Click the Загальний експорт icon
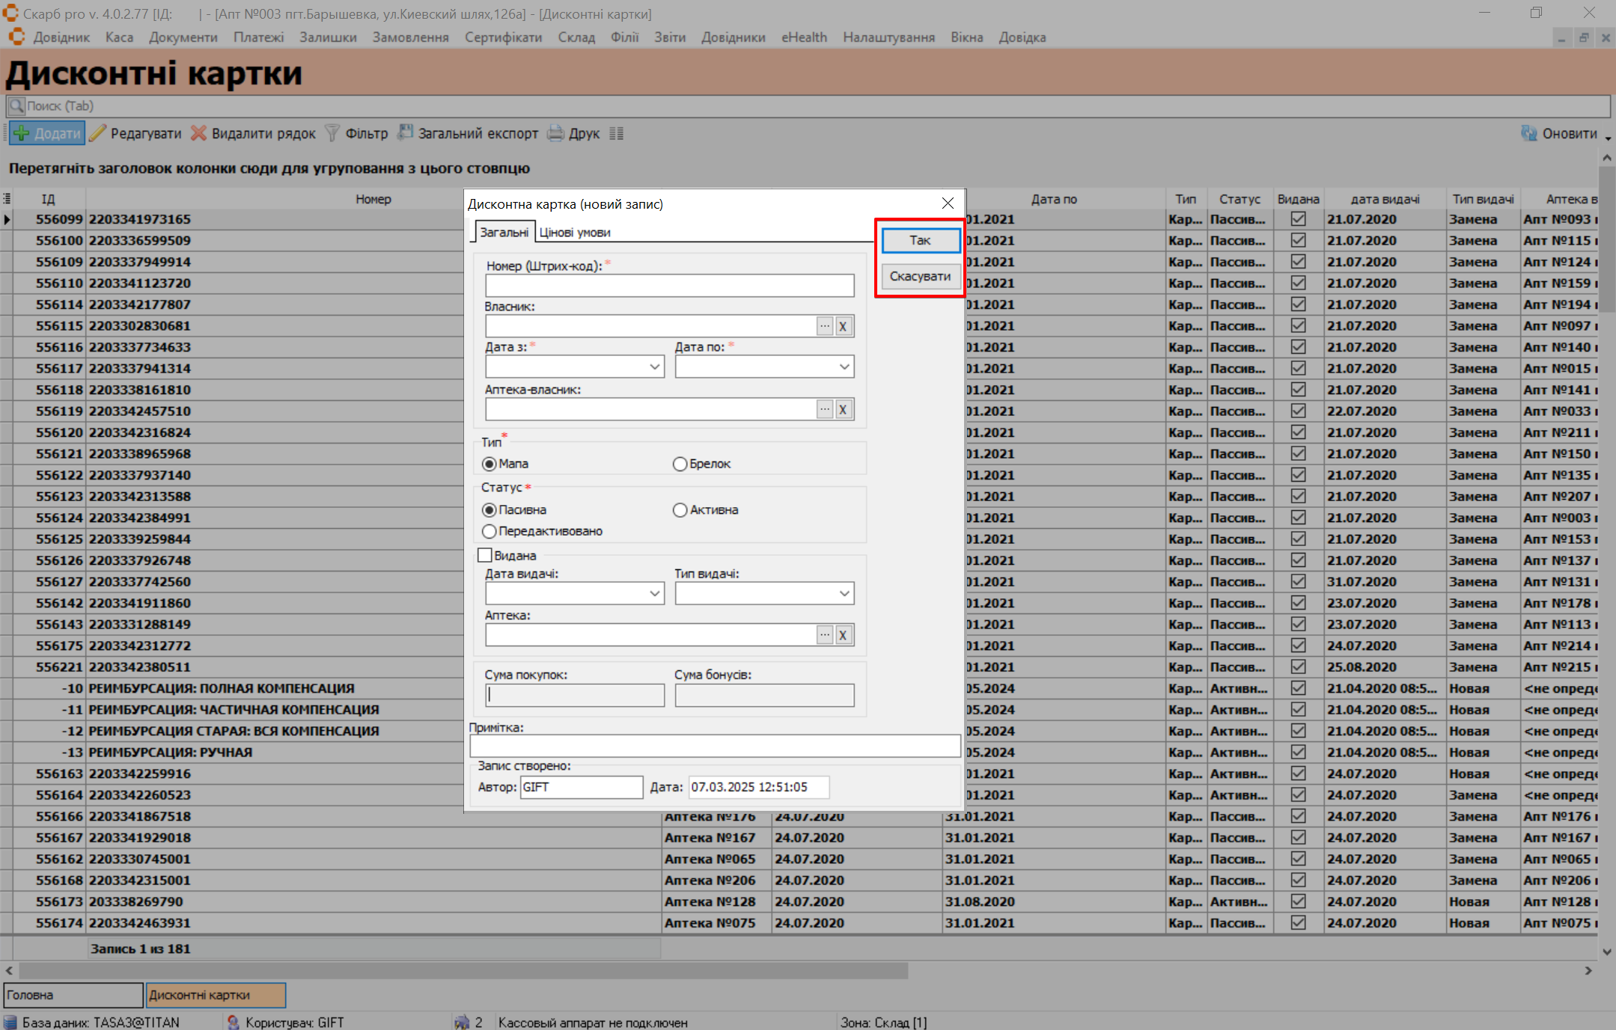This screenshot has height=1030, width=1616. pyautogui.click(x=405, y=133)
